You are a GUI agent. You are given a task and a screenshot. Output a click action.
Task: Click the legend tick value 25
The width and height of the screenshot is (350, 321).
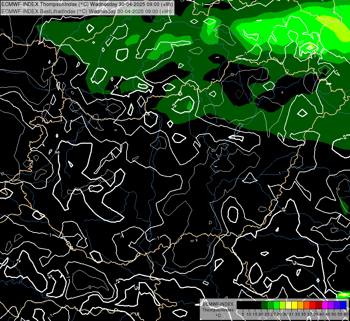tap(267, 314)
